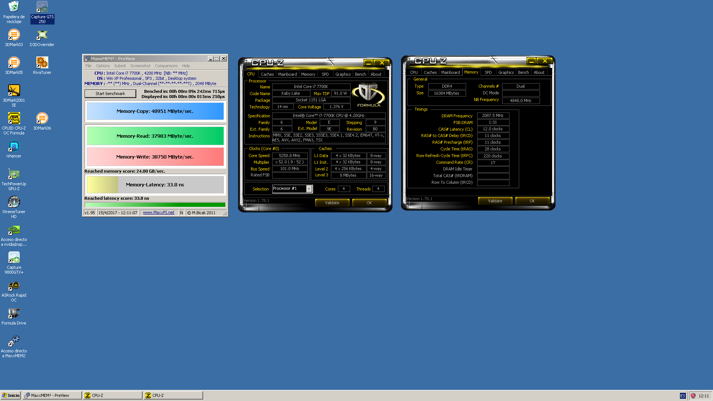Click the OC Formula logo in CPU-Z
The height and width of the screenshot is (401, 713).
(x=368, y=95)
